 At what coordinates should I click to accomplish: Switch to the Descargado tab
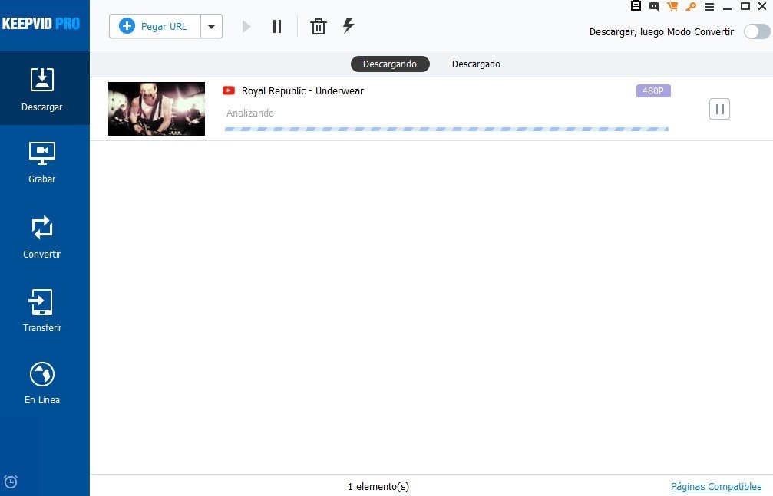[476, 64]
